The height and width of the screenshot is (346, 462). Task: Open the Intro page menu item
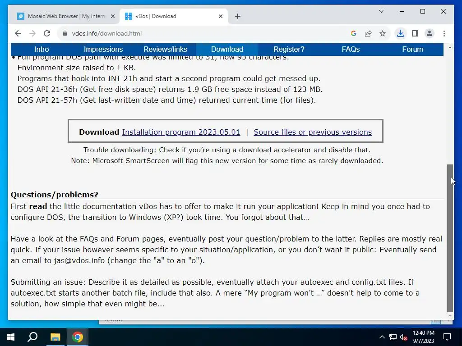42,49
